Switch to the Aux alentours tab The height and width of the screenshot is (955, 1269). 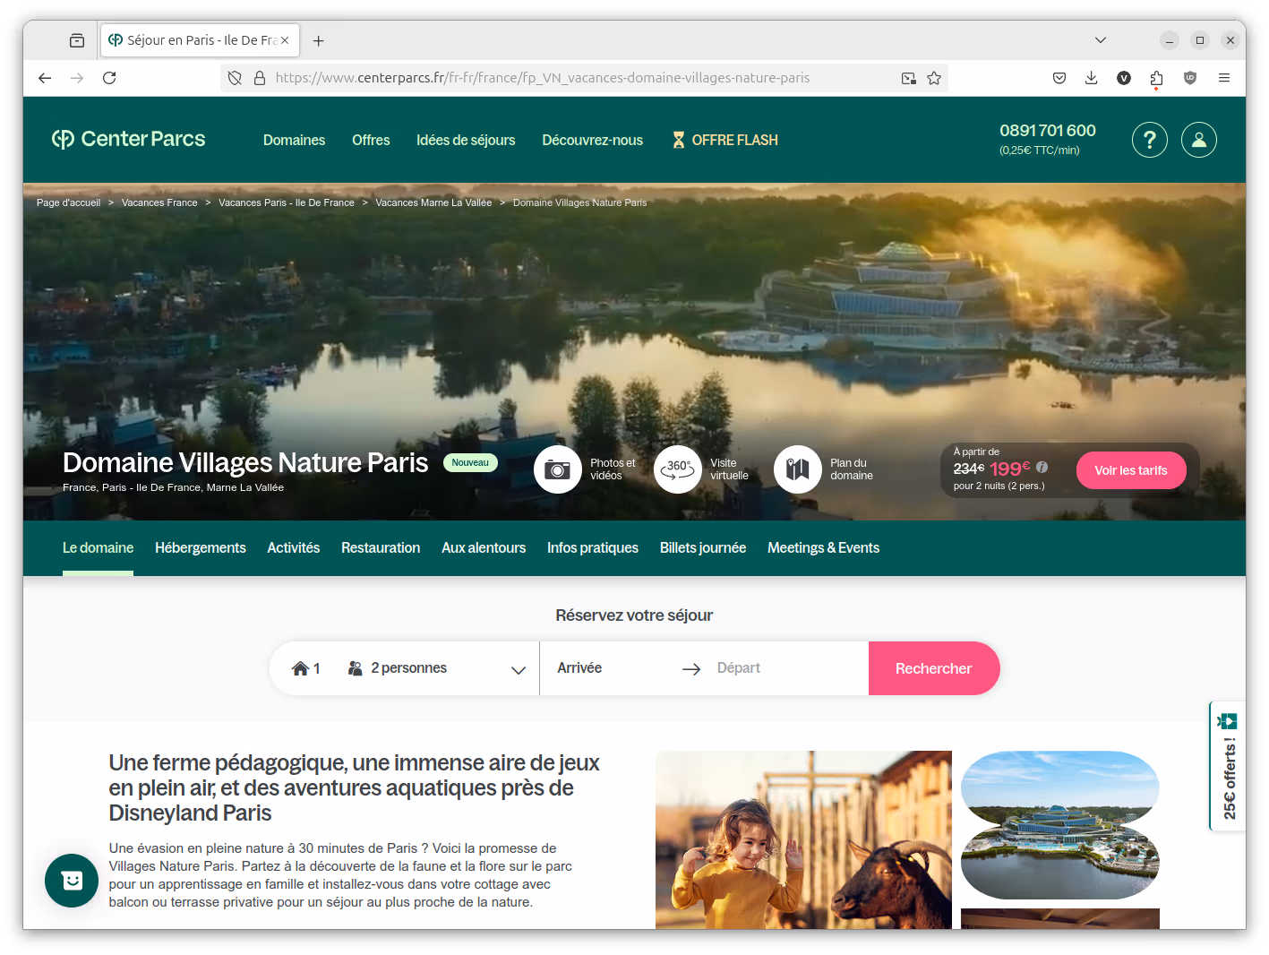point(484,547)
